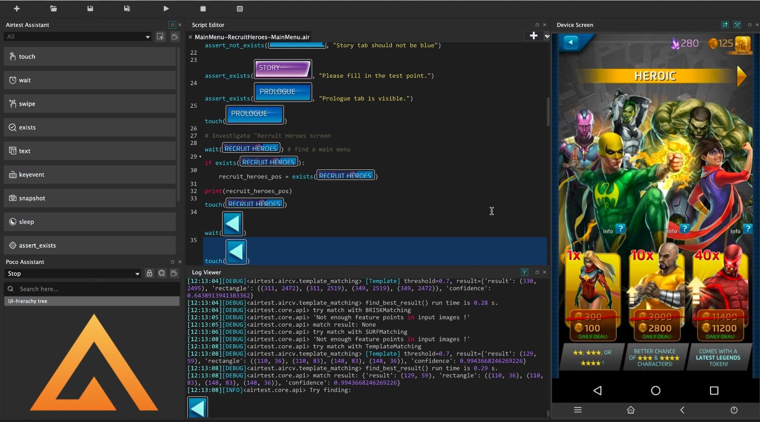Viewport: 760px width, 422px height.
Task: Click the Poco inspect-refresh icon
Action: [x=162, y=274]
